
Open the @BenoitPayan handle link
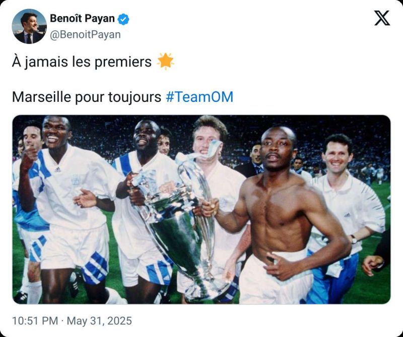click(85, 35)
